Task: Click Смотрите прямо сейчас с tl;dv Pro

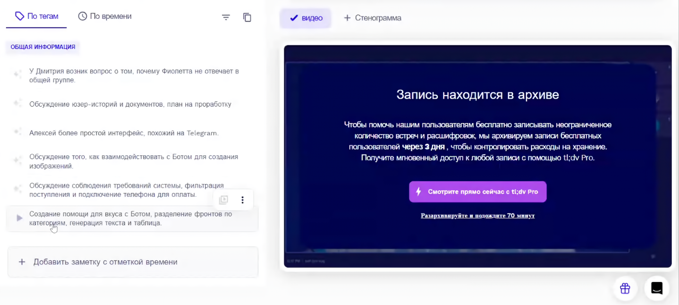Action: coord(478,192)
